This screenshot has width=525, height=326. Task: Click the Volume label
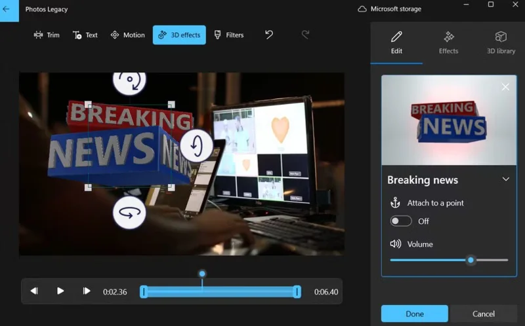click(420, 244)
